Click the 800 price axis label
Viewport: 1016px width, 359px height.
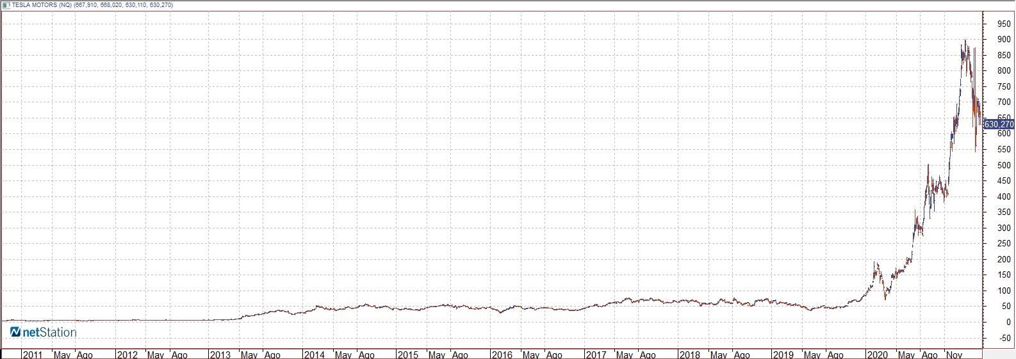click(x=1005, y=71)
